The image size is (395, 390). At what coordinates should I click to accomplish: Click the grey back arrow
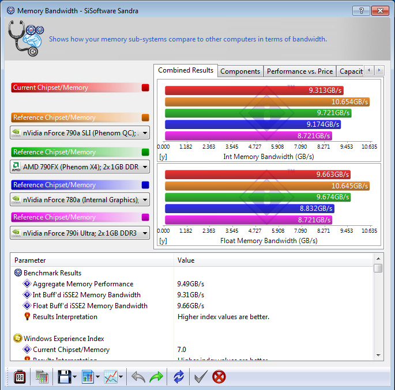[x=138, y=377]
